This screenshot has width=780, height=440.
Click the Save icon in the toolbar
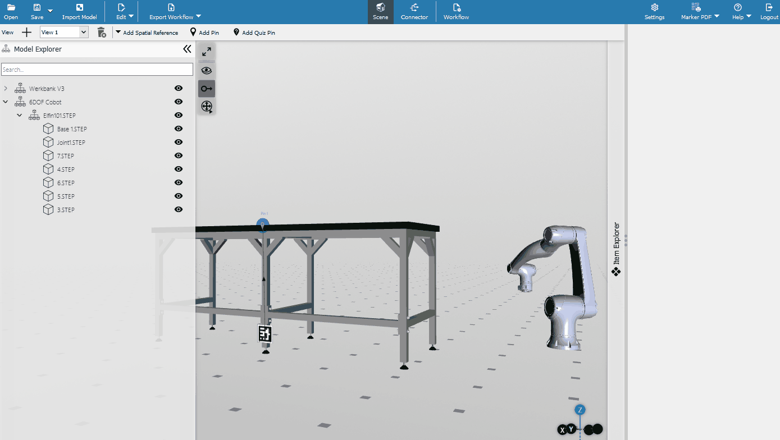click(x=37, y=8)
